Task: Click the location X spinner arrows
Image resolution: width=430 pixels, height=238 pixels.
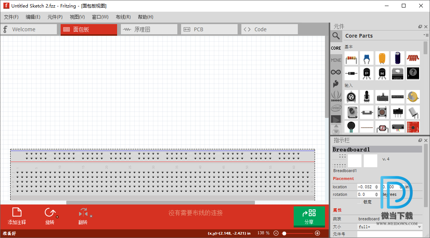Action: (x=377, y=187)
